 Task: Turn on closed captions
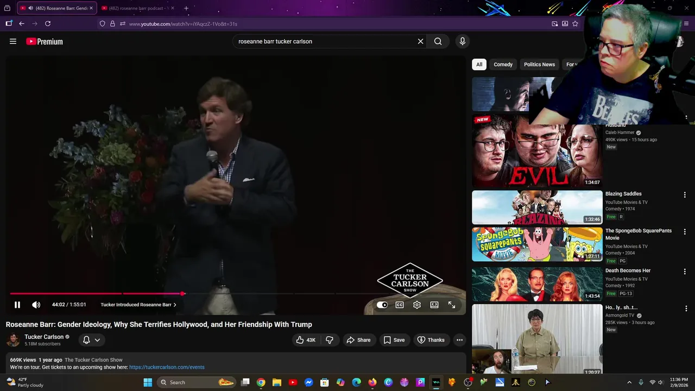(x=400, y=305)
